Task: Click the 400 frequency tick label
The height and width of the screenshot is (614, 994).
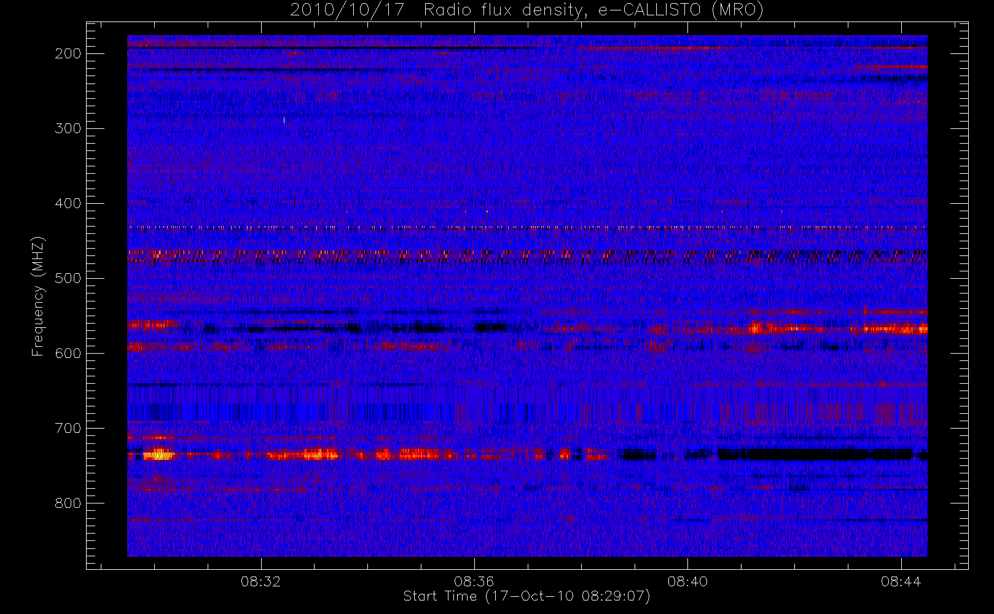Action: click(x=68, y=203)
